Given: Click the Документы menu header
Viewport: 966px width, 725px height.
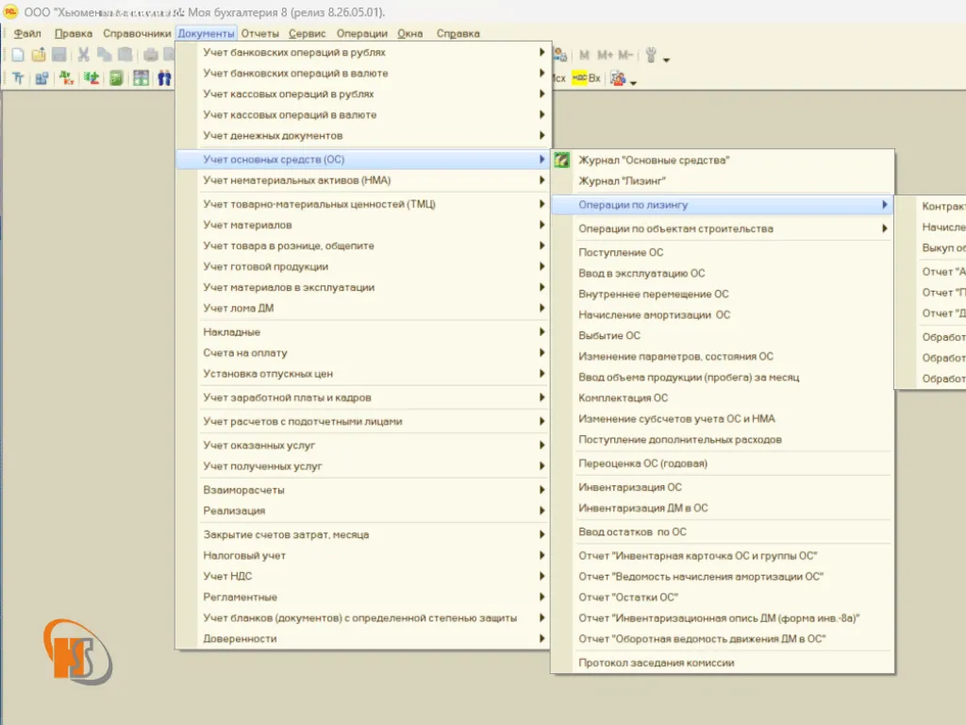Looking at the screenshot, I should point(207,33).
